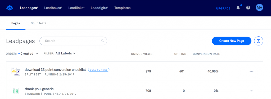Expand the All Labels filter dropdown
This screenshot has width=271, height=99.
[x=66, y=54]
